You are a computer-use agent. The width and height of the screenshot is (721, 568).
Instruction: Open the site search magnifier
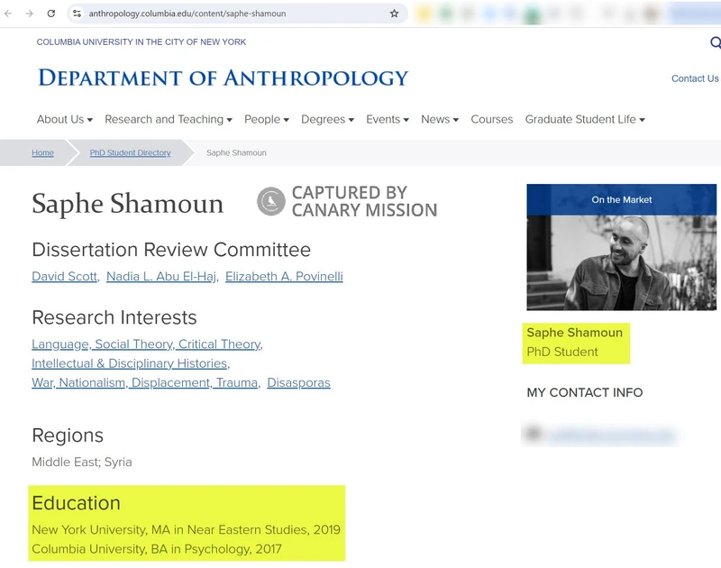[715, 42]
